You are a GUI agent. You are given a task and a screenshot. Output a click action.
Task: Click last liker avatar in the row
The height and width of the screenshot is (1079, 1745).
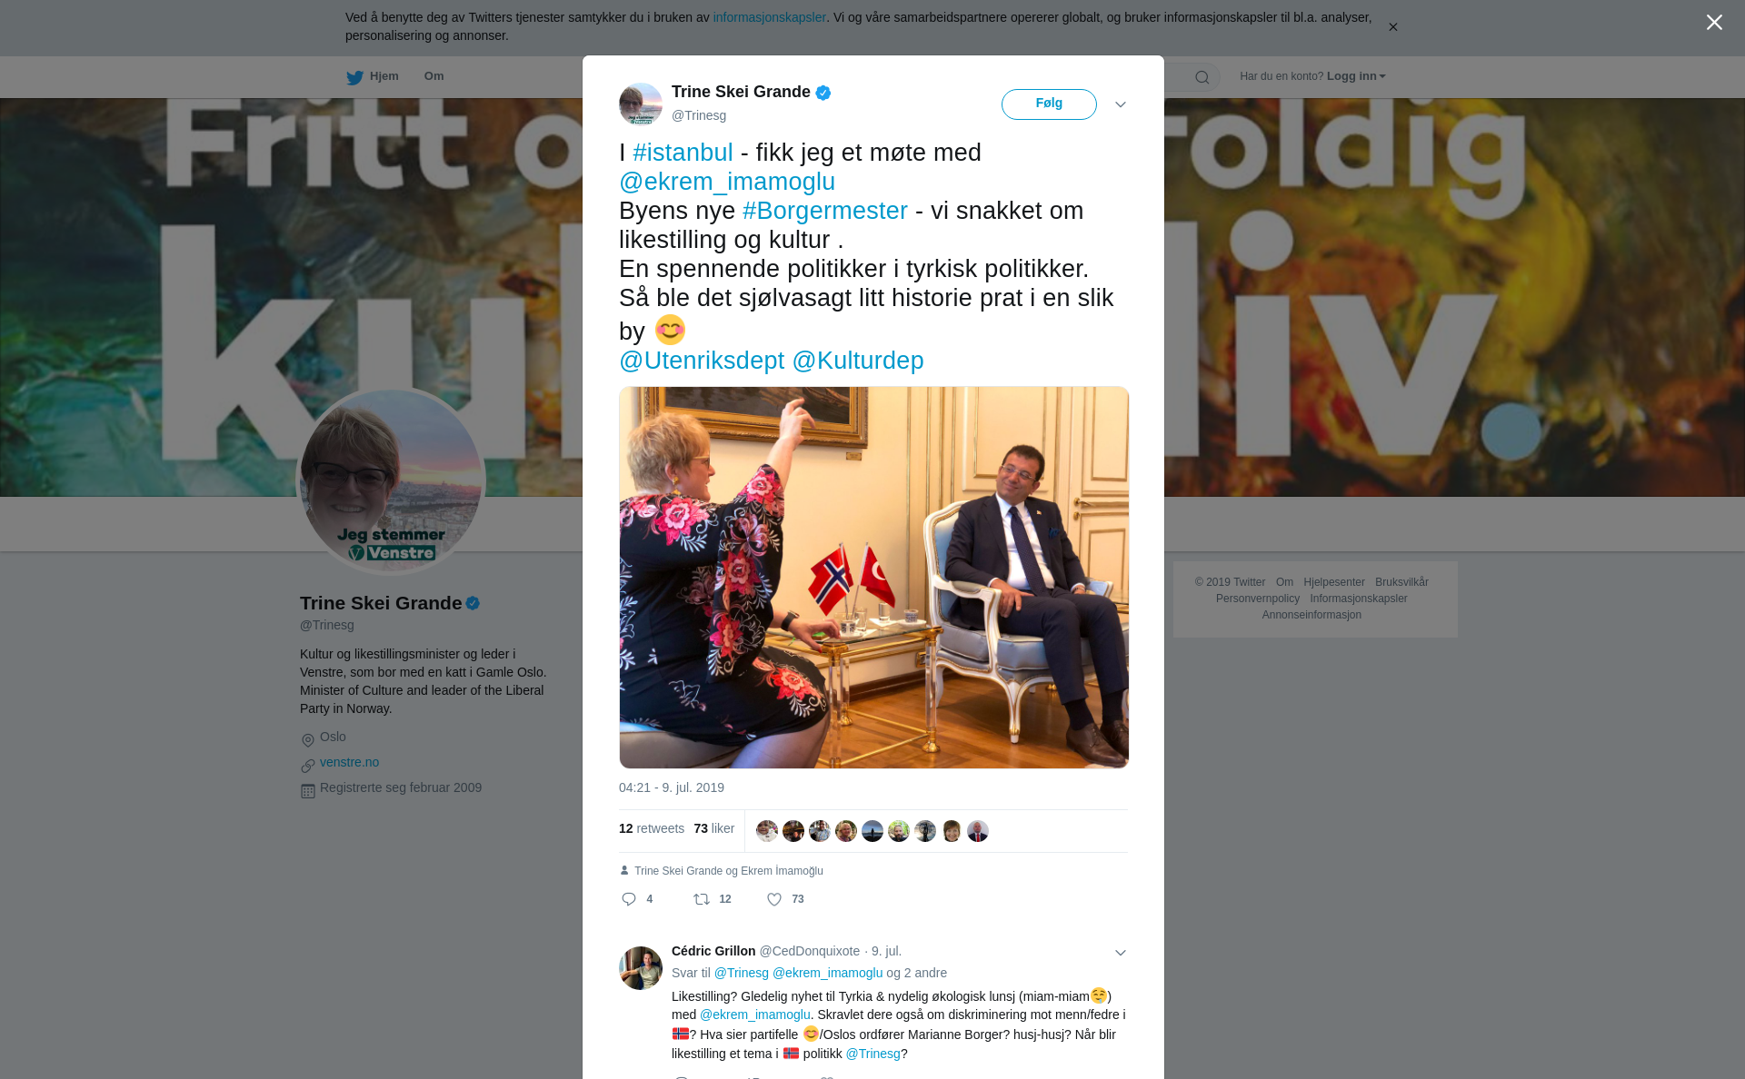pyautogui.click(x=978, y=831)
